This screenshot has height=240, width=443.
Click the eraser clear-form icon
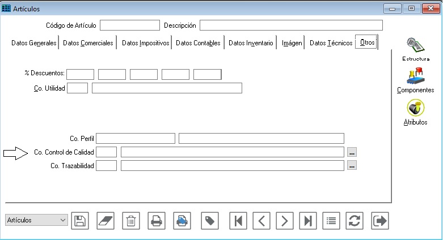coord(106,221)
